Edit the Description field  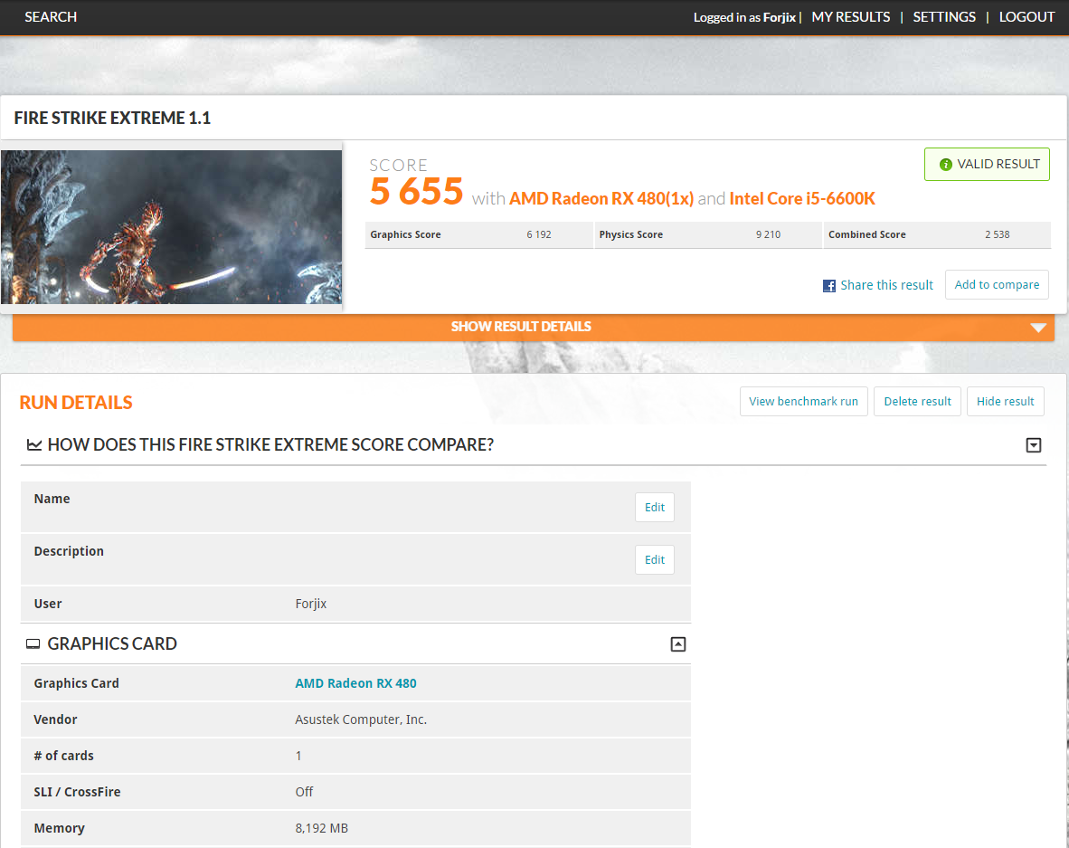click(655, 559)
